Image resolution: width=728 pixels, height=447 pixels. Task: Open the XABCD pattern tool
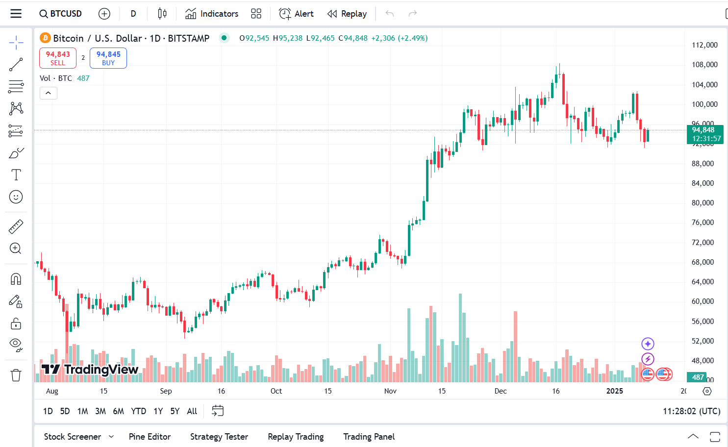16,108
